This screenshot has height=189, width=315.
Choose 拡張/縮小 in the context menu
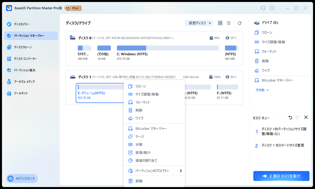154,152
